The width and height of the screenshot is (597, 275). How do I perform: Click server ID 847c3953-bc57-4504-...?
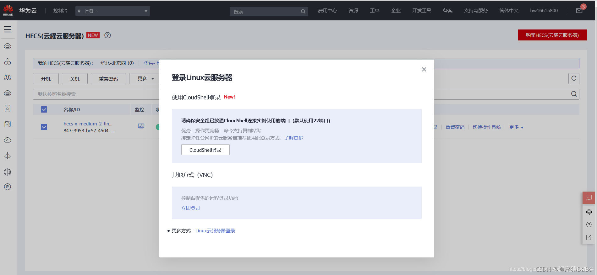[x=89, y=130]
